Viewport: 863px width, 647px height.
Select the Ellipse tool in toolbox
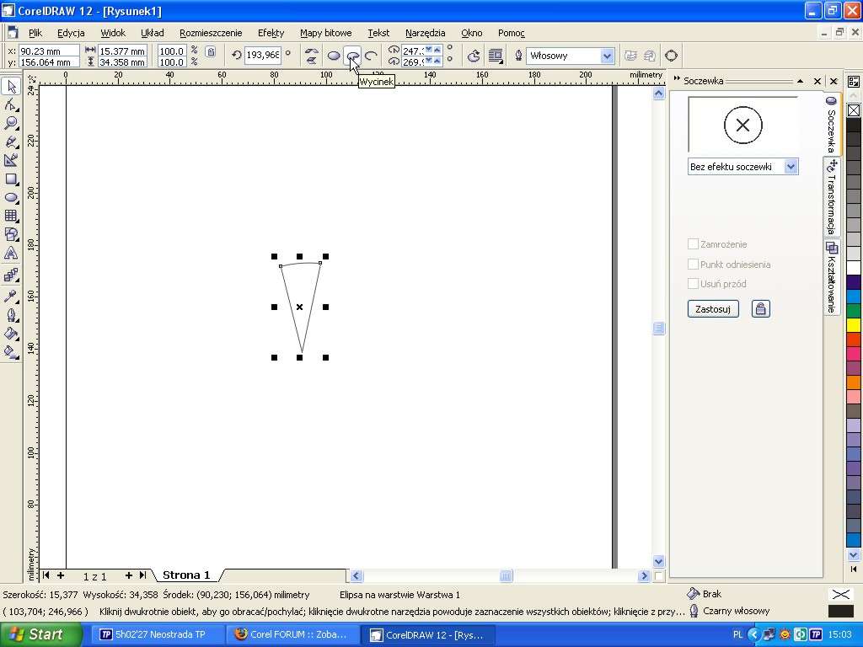coord(11,197)
